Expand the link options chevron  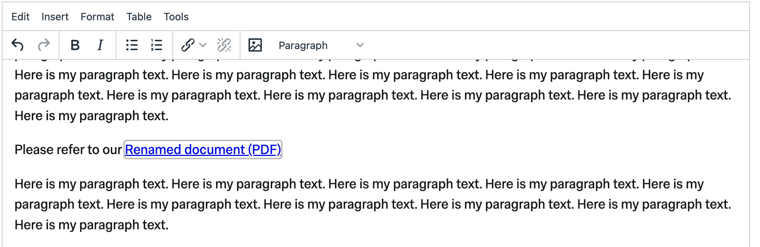(x=203, y=45)
